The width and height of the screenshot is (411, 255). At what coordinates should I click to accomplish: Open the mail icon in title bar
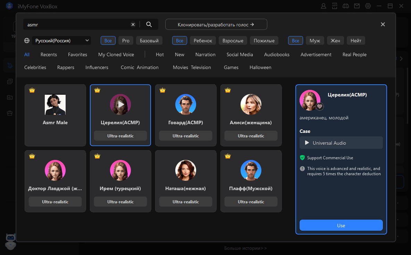[x=357, y=6]
